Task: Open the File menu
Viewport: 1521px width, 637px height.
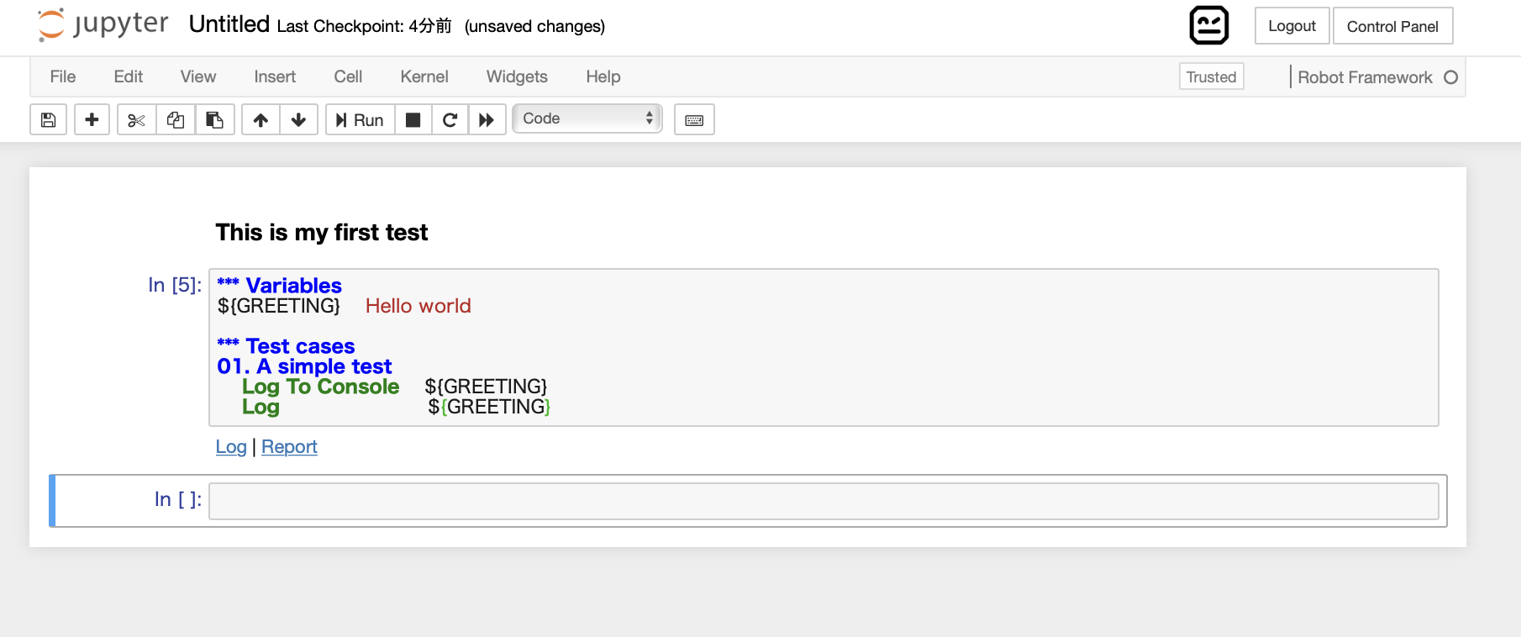Action: [x=63, y=76]
